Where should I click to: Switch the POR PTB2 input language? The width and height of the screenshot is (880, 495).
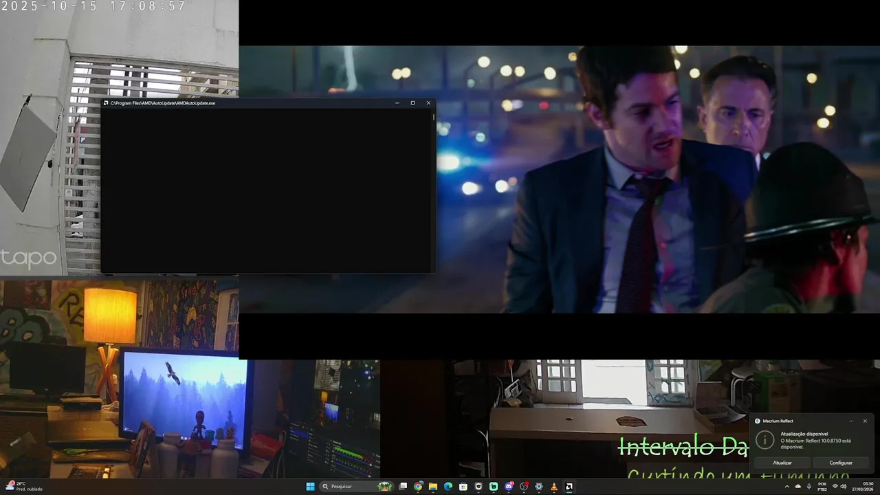(822, 487)
